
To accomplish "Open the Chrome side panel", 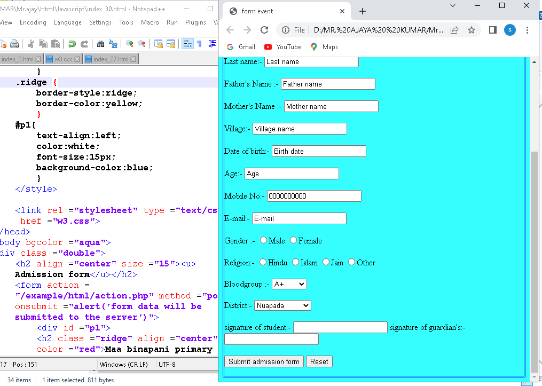I will pyautogui.click(x=492, y=30).
